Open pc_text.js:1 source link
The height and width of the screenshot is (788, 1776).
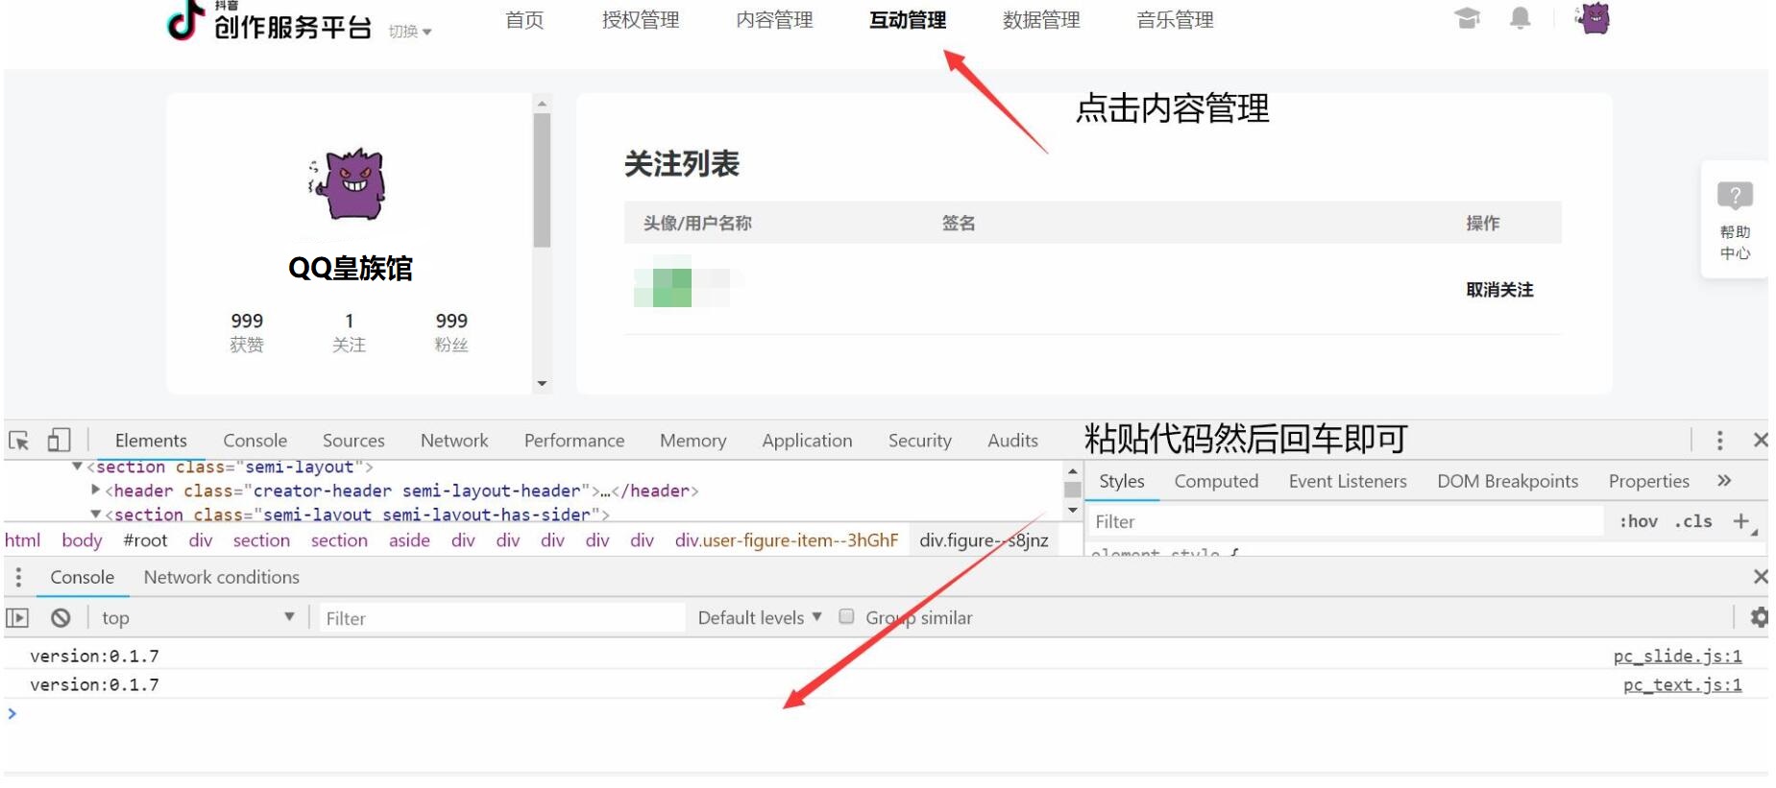click(1682, 684)
